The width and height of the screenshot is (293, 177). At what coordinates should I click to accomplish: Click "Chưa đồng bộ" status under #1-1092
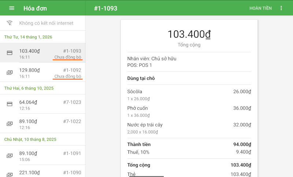coord(68,76)
